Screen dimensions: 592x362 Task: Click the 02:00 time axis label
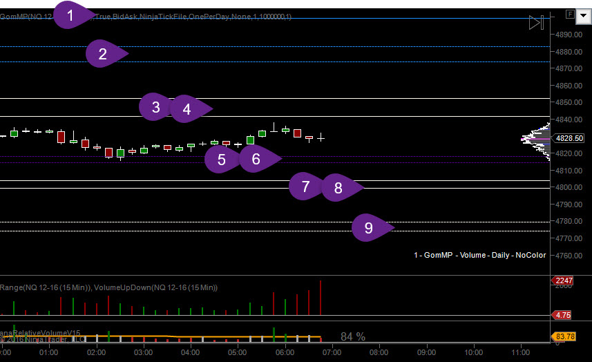tap(96, 352)
